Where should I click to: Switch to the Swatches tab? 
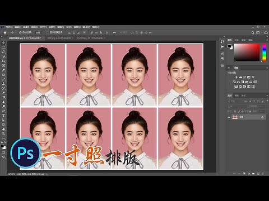[236, 40]
